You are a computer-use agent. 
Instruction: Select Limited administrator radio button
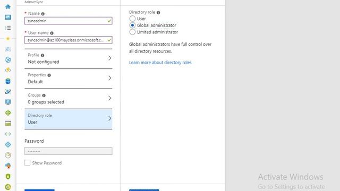point(132,32)
